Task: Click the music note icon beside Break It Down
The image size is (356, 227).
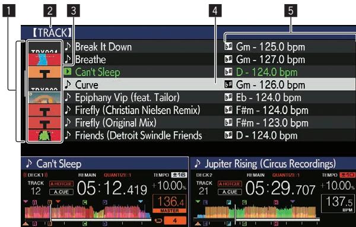Action: coord(68,46)
